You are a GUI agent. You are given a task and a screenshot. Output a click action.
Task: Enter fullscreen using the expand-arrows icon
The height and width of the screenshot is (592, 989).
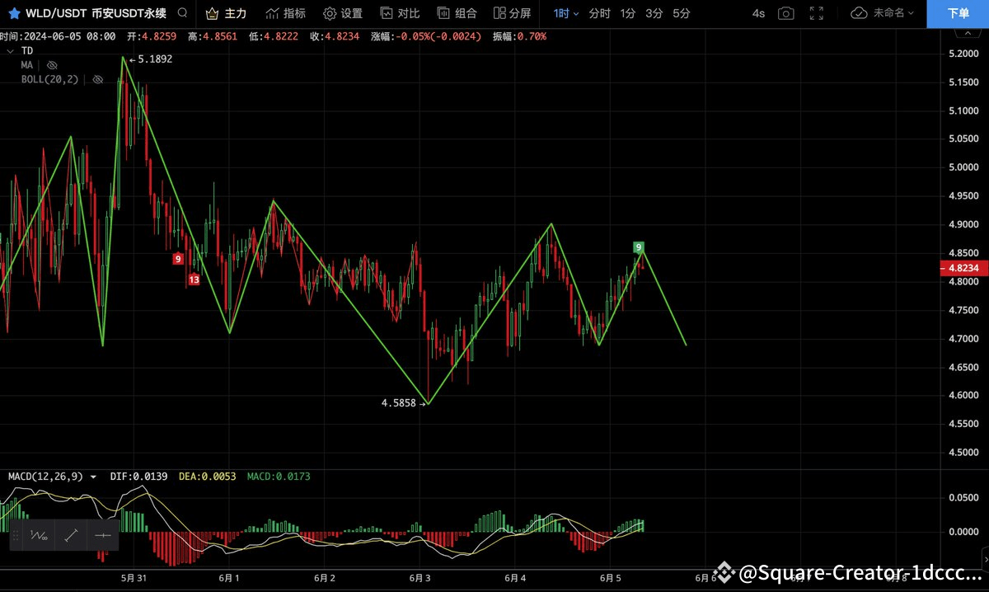(818, 13)
